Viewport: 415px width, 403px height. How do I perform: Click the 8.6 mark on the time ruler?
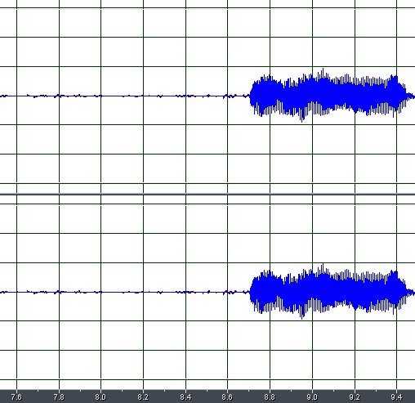[x=227, y=396]
